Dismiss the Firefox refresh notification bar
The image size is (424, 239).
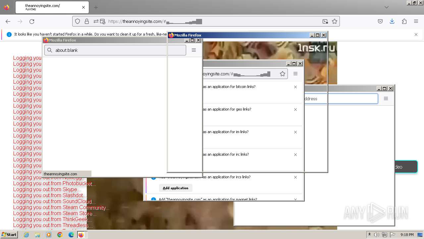[x=416, y=35]
